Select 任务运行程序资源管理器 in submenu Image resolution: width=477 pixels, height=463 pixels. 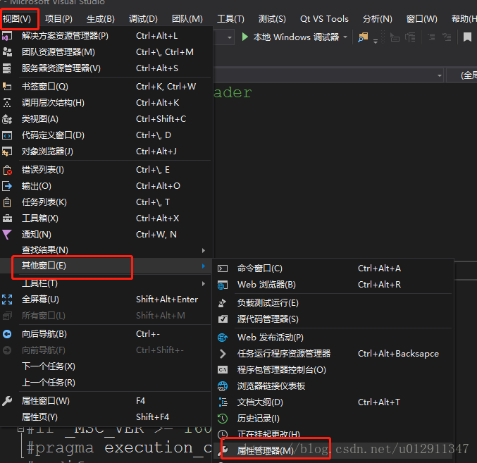click(x=333, y=354)
